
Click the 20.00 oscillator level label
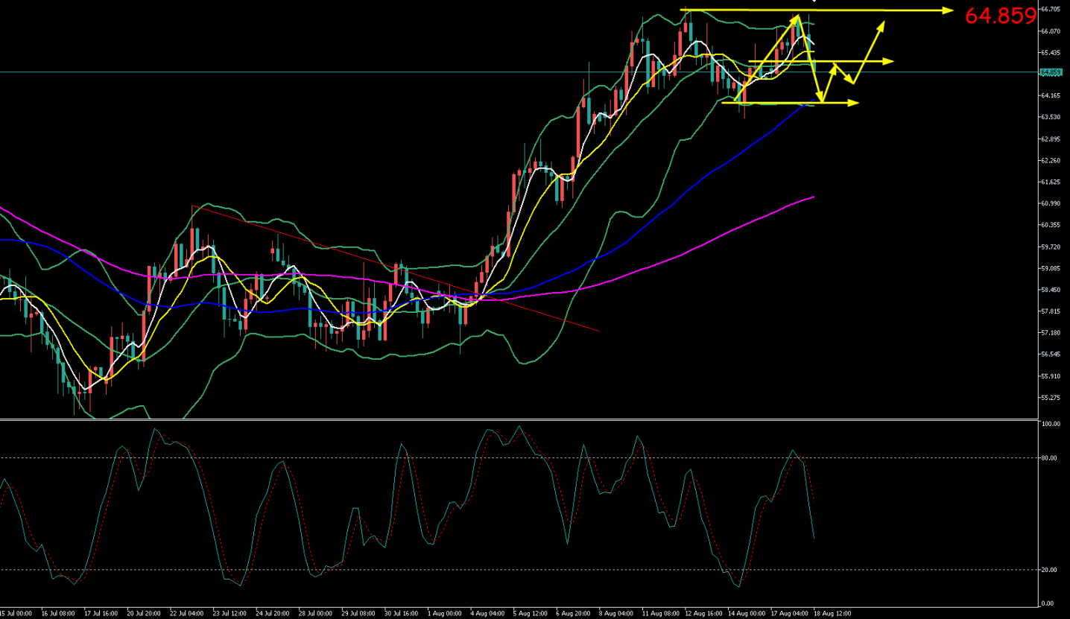pyautogui.click(x=1049, y=570)
